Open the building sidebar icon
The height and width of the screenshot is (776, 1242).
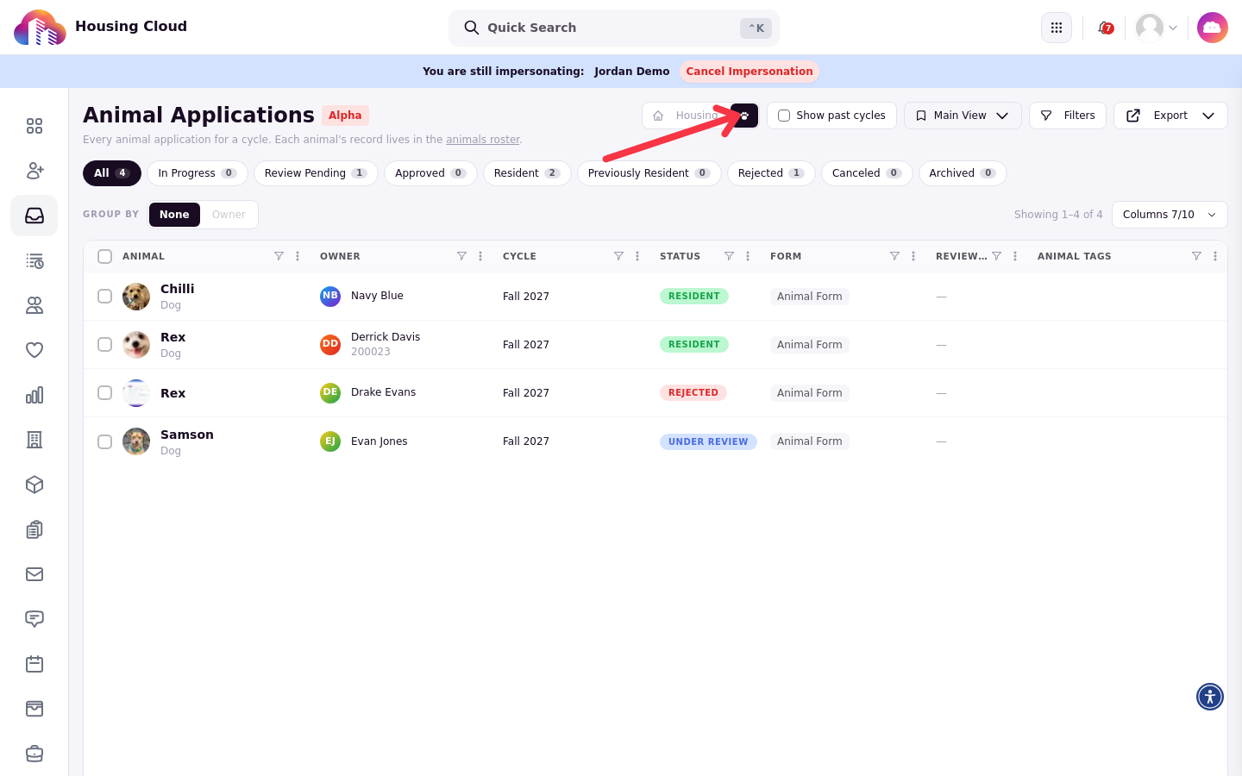(34, 440)
